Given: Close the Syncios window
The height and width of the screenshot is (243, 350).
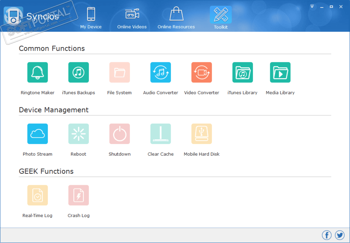Looking at the screenshot, I should pos(341,7).
